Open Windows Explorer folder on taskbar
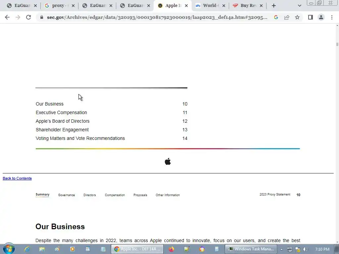The image size is (339, 254). pos(42,249)
